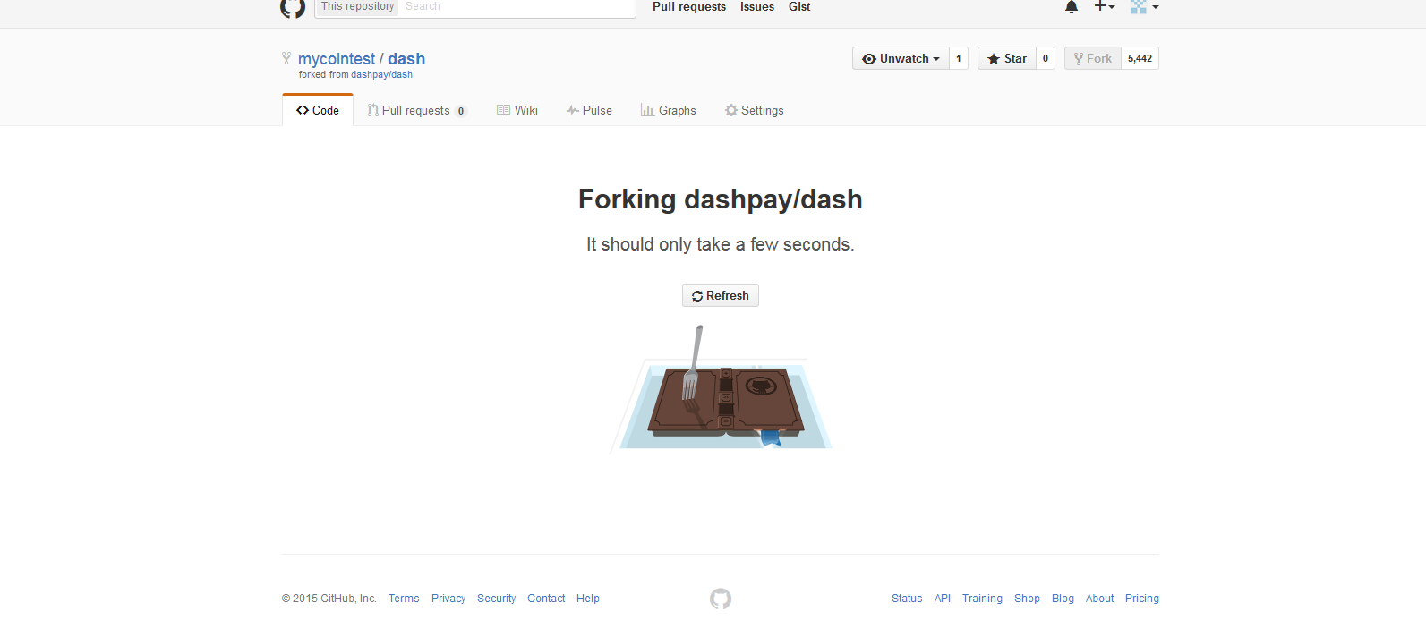Open the mycointest user link
Viewport: 1426px width, 620px height.
point(337,59)
